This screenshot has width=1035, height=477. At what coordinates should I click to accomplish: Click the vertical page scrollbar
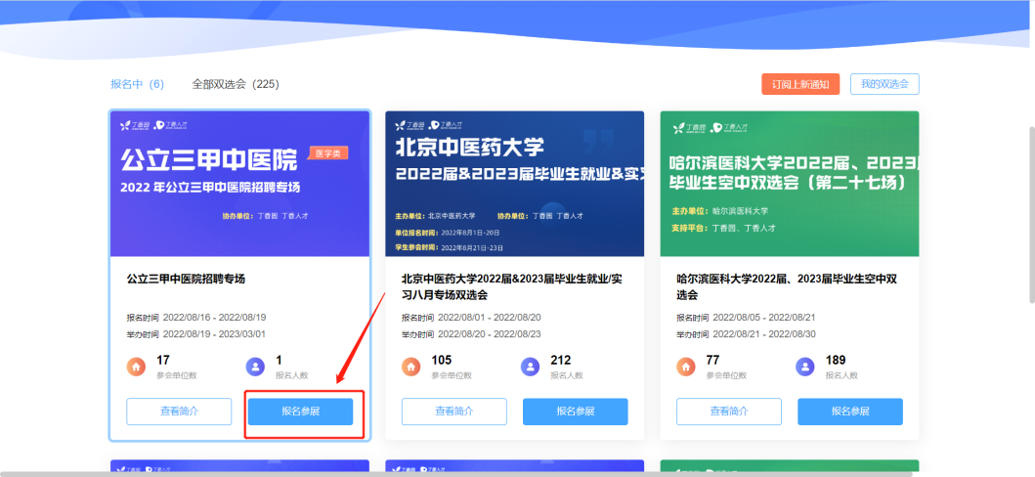(1029, 215)
